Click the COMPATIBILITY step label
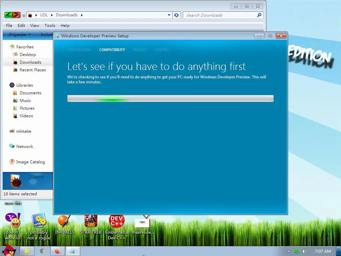341x256 pixels. (112, 50)
